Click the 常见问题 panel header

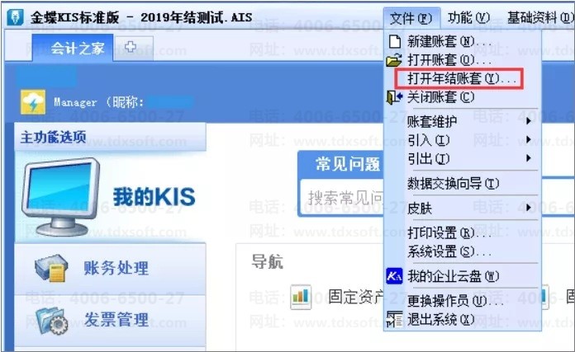348,164
